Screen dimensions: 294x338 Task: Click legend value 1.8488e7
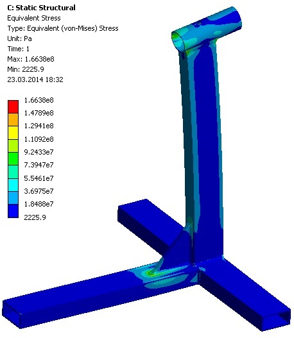coord(39,204)
